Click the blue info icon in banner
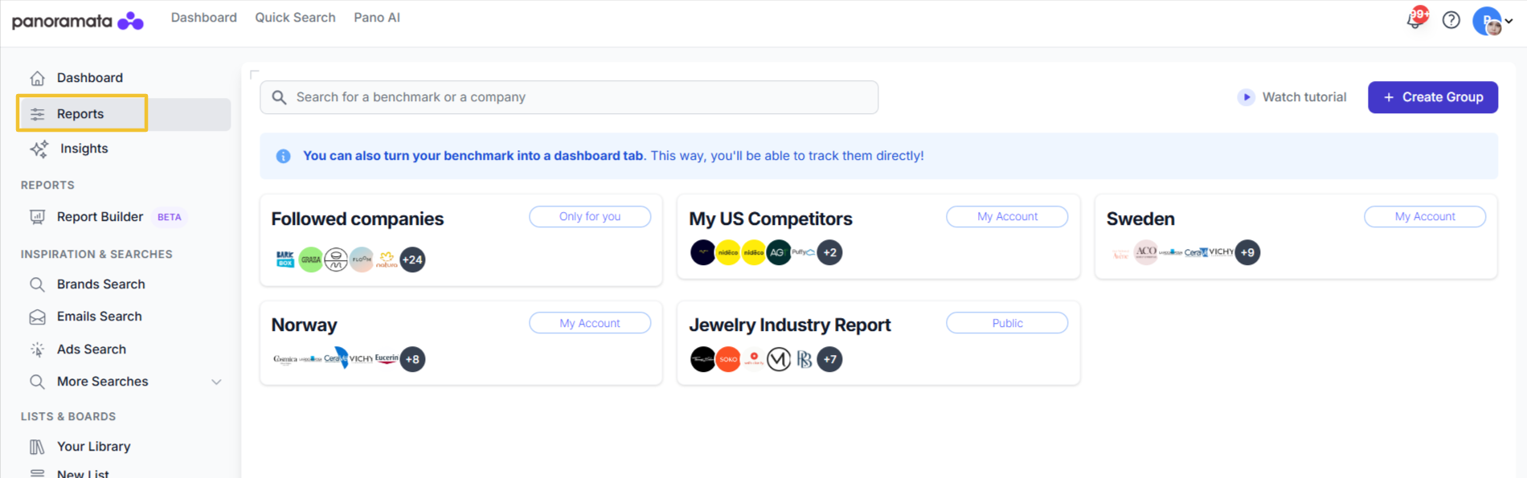 (x=283, y=156)
